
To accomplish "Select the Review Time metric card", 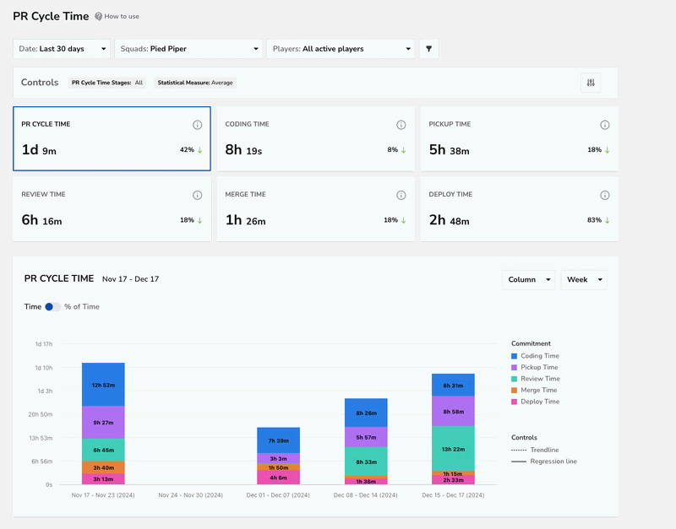I will [112, 208].
